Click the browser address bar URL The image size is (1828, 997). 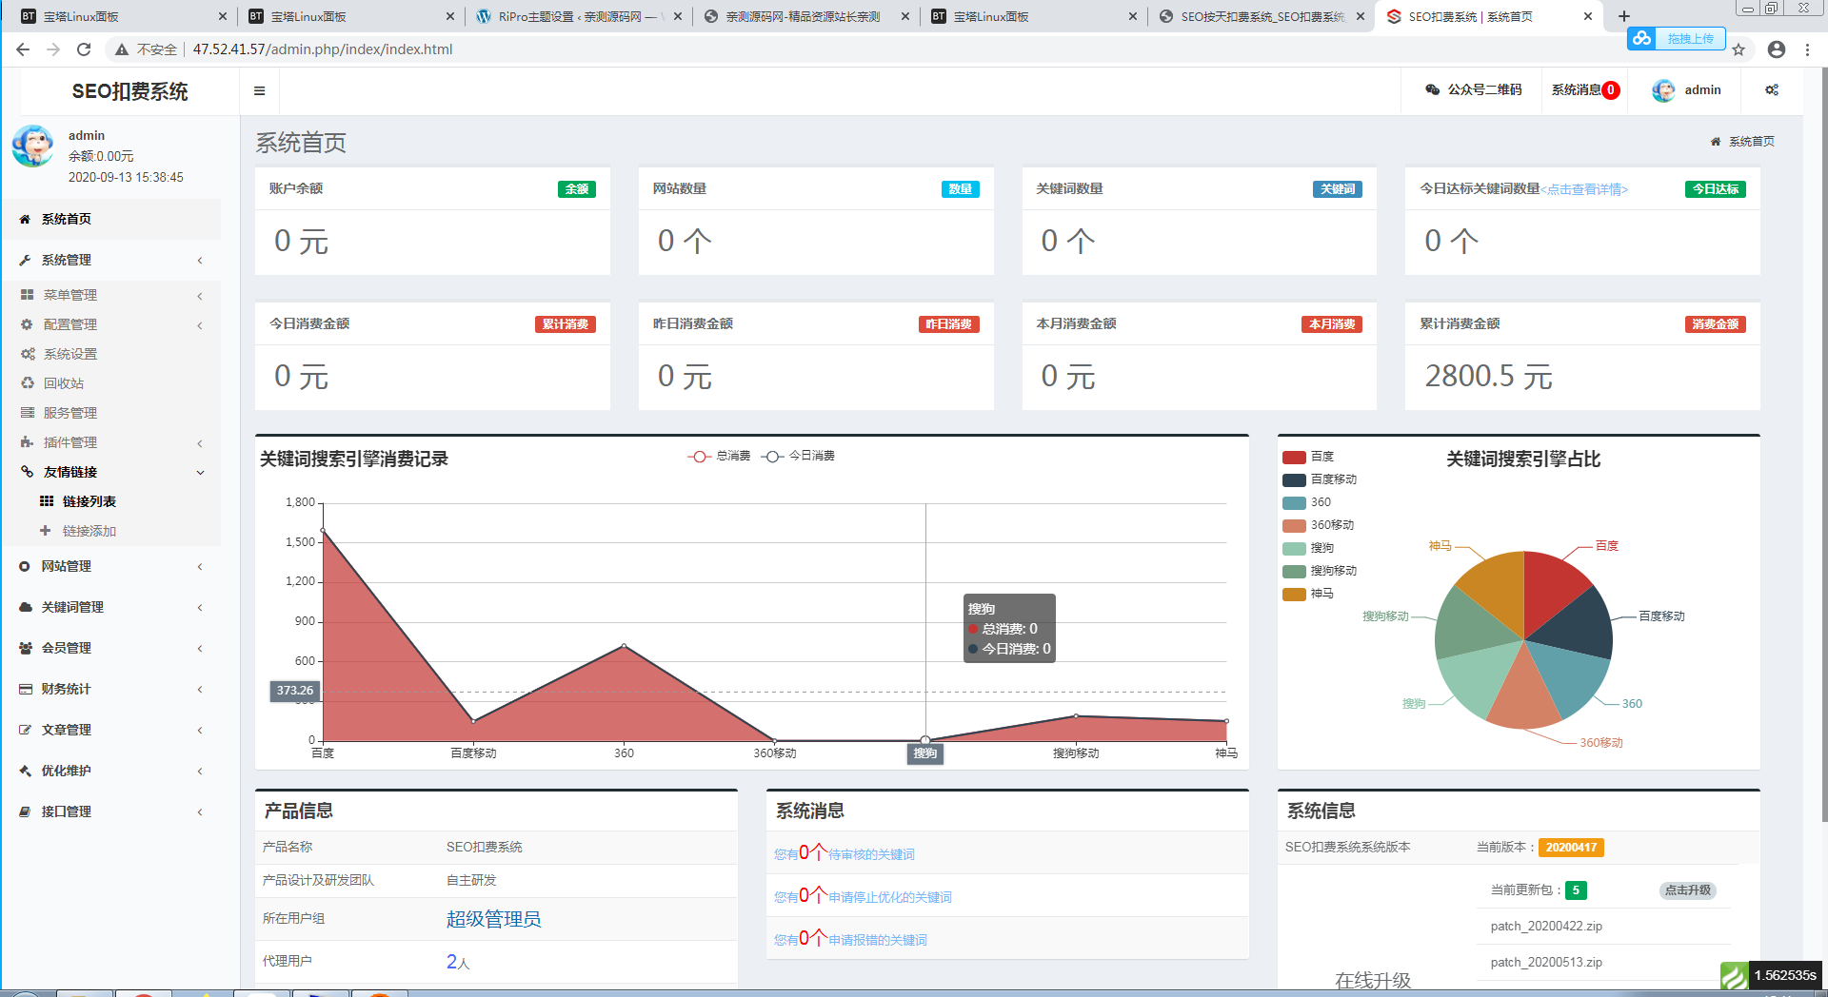[323, 49]
